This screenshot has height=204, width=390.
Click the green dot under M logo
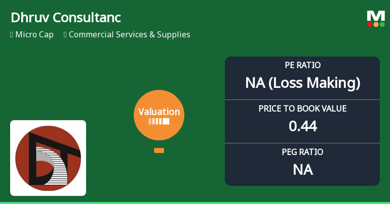[382, 24]
